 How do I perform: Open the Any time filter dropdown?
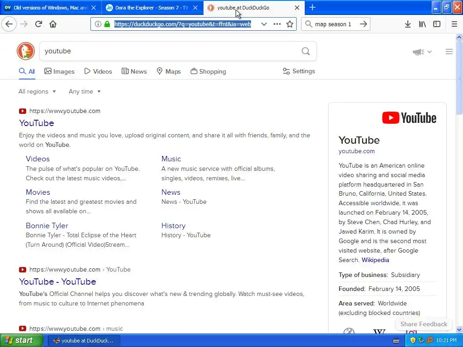point(85,91)
